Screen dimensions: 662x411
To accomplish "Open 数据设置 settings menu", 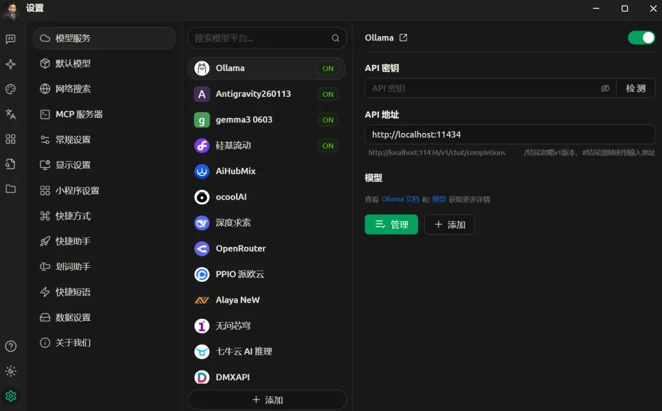I will [x=104, y=317].
